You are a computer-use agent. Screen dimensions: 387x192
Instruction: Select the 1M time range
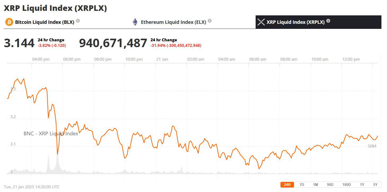tap(315, 185)
